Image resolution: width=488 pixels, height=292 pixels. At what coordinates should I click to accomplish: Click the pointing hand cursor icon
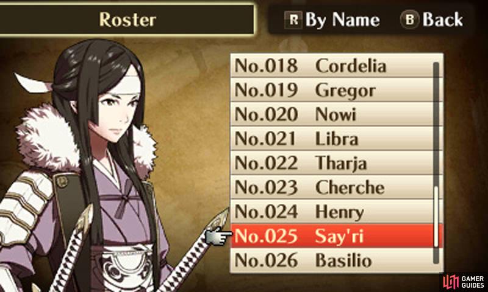tap(219, 236)
